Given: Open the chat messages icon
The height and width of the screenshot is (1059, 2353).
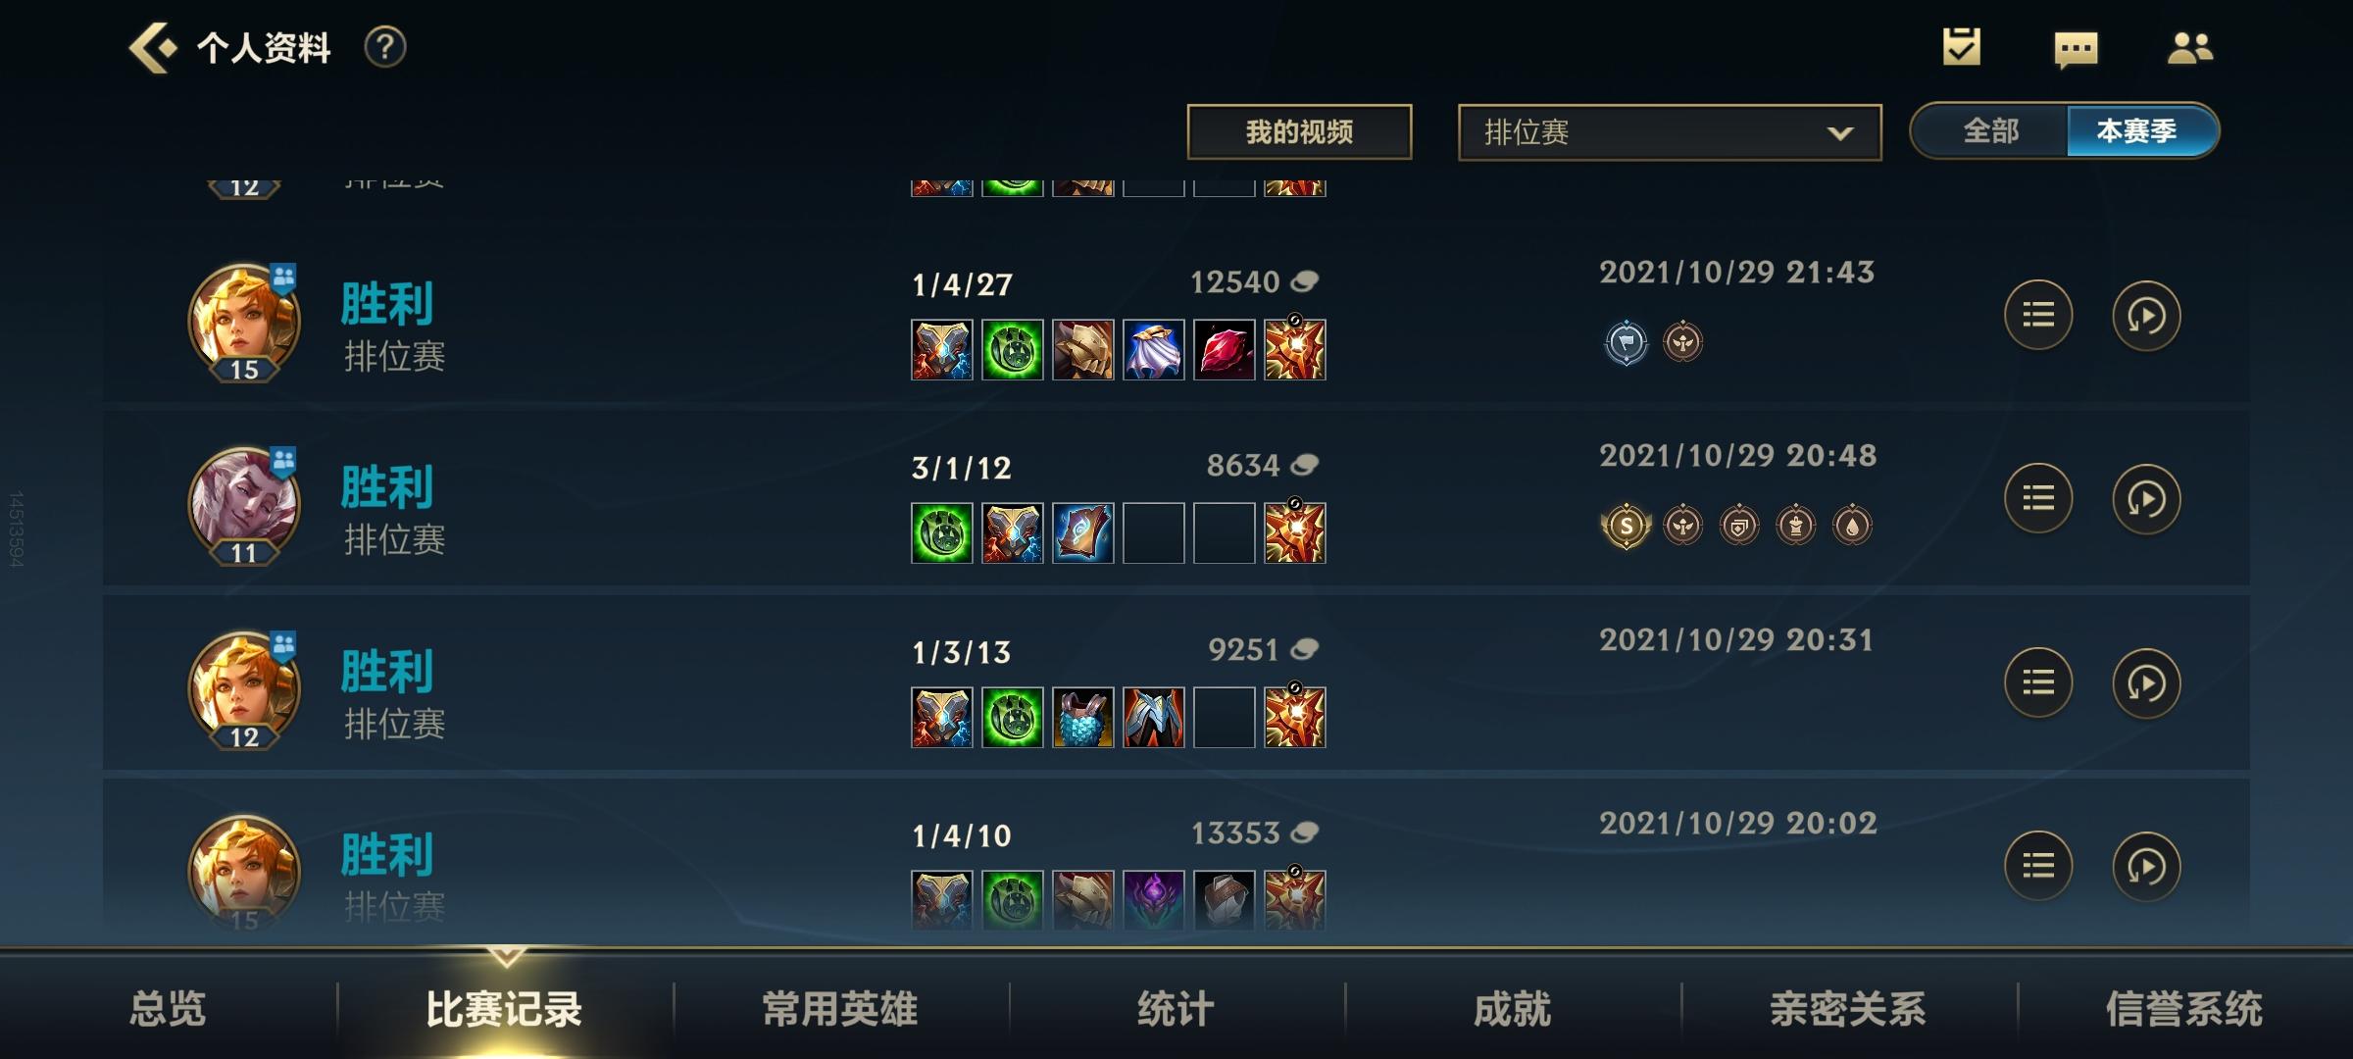Looking at the screenshot, I should [2076, 49].
